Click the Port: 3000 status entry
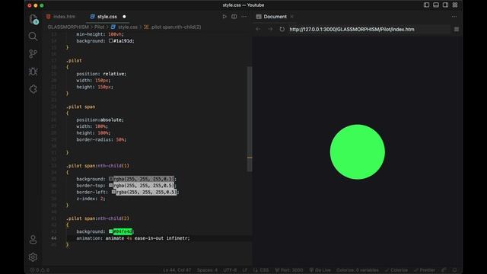Screen dimensions: 487x274 click(x=289, y=270)
